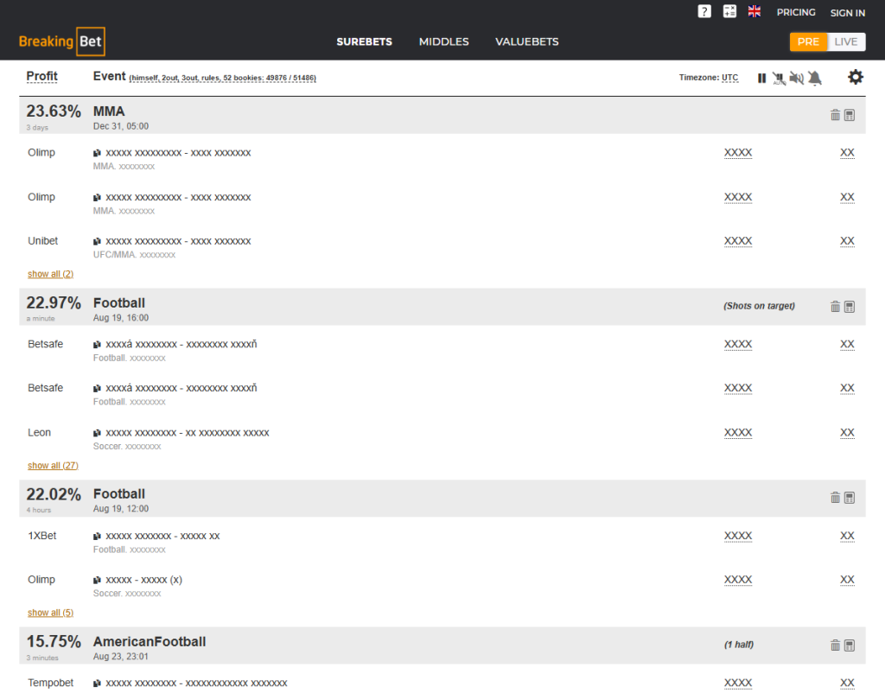The height and width of the screenshot is (693, 885).
Task: Click the SIGN IN link
Action: coord(847,13)
